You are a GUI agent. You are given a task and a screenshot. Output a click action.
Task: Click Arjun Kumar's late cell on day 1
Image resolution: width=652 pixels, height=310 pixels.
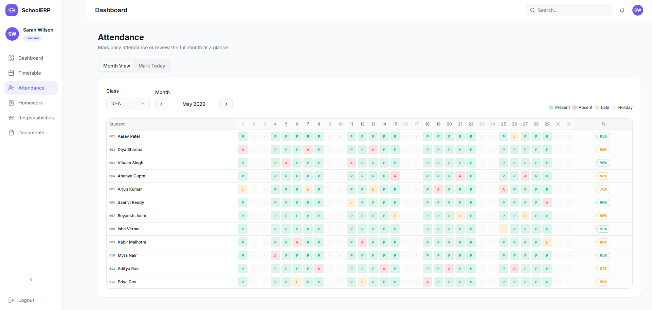[x=243, y=189]
